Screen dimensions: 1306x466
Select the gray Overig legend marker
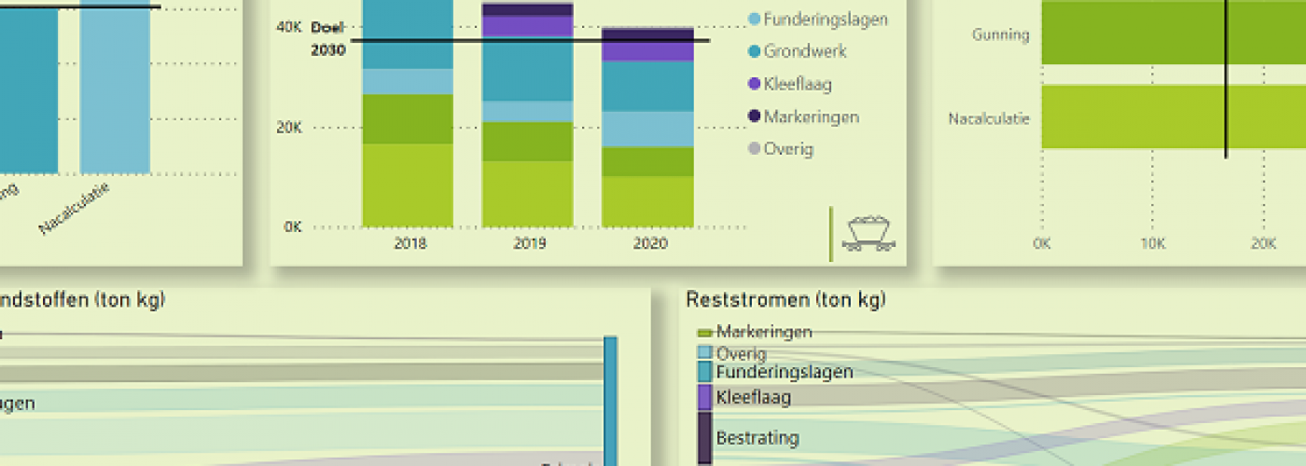pos(754,149)
